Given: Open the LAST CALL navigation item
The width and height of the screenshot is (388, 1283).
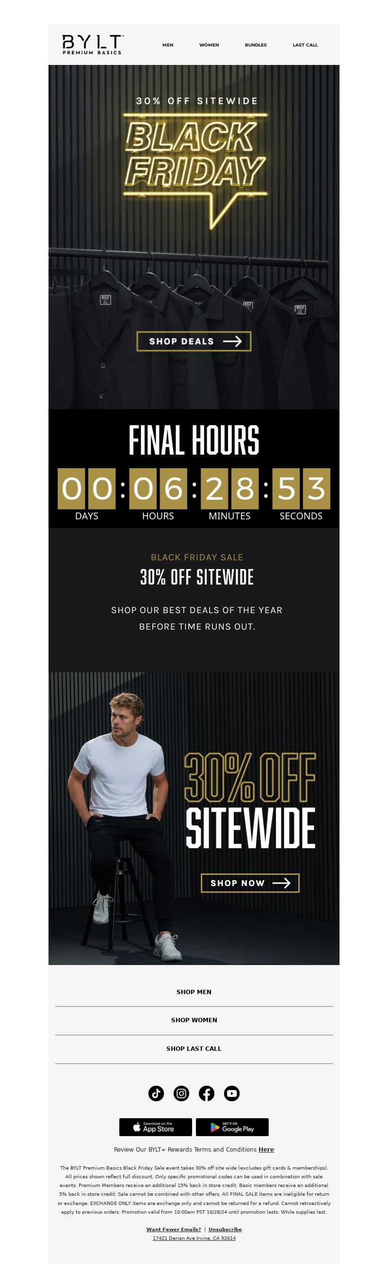Looking at the screenshot, I should pos(306,45).
